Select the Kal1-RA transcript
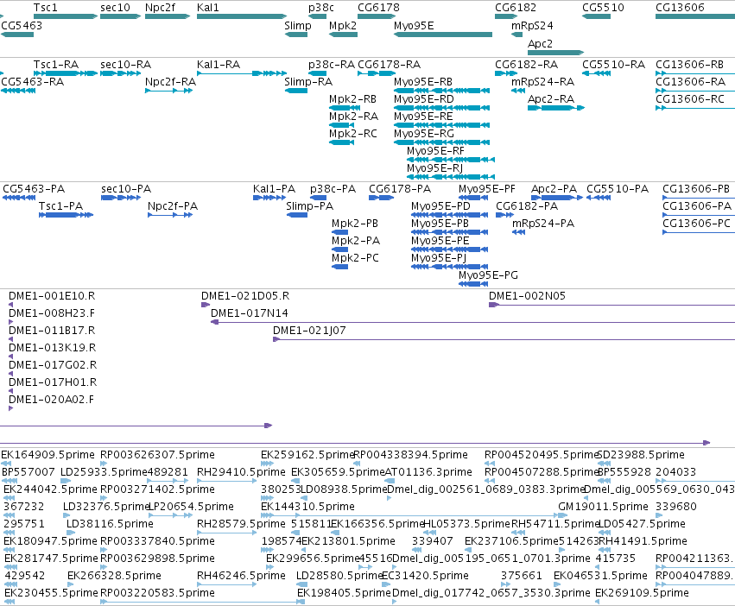Screen dimensions: 735x606 pyautogui.click(x=242, y=73)
